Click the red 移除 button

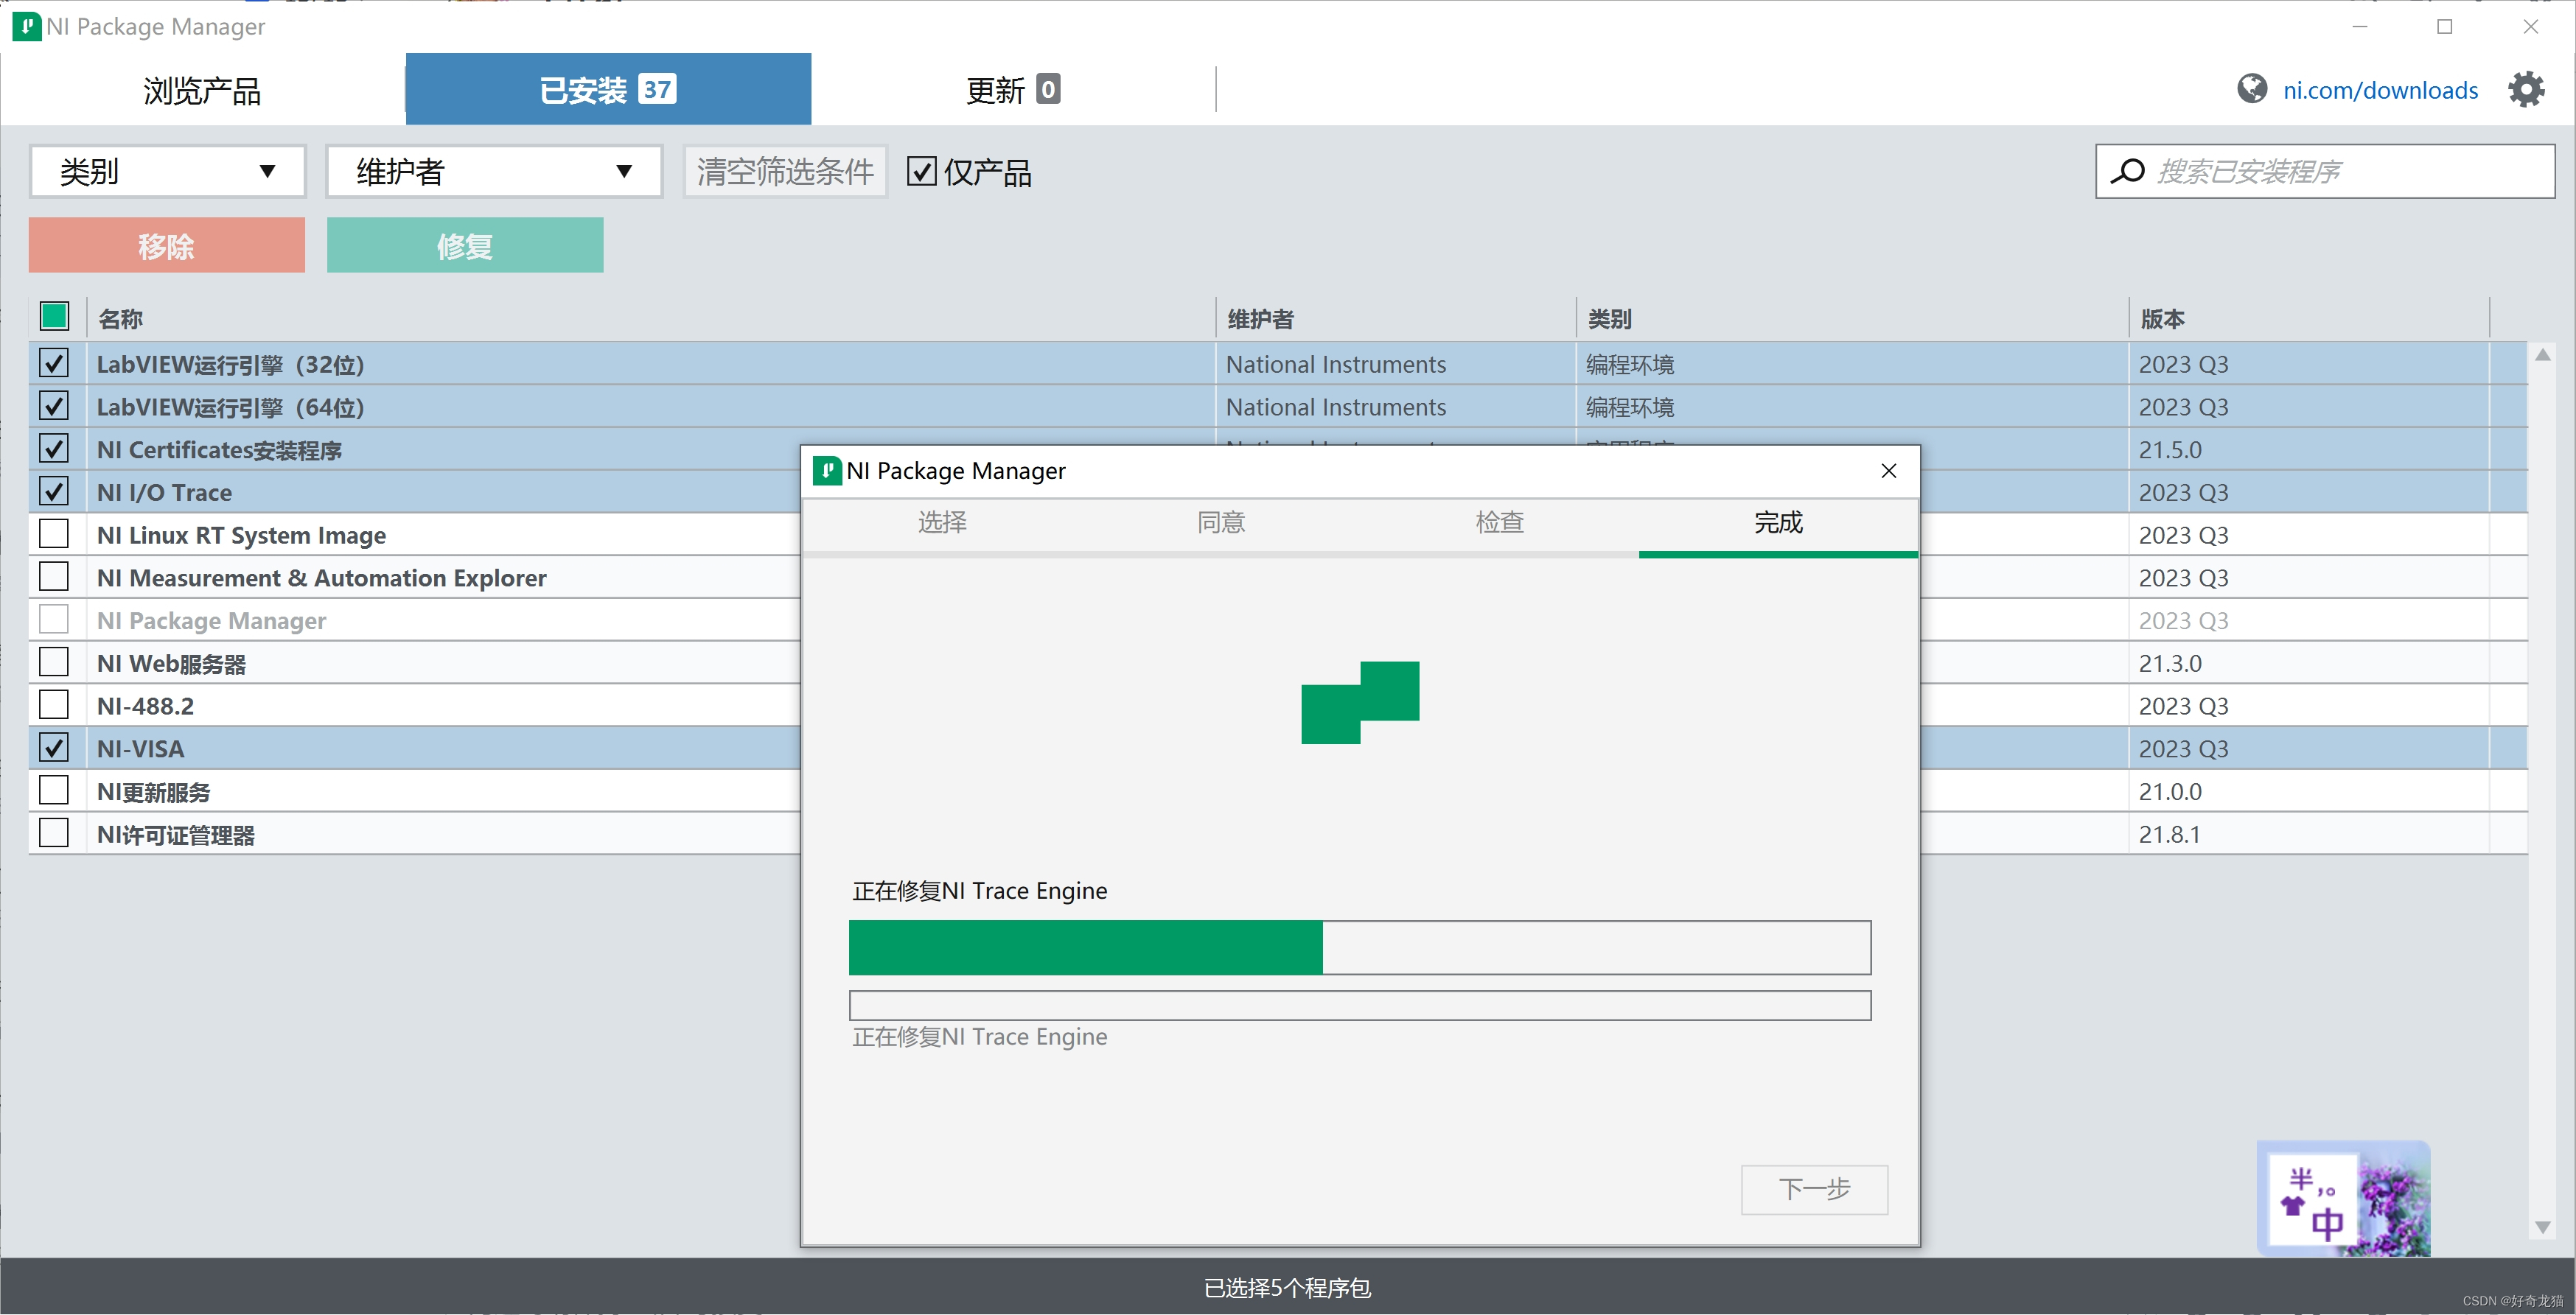click(166, 246)
